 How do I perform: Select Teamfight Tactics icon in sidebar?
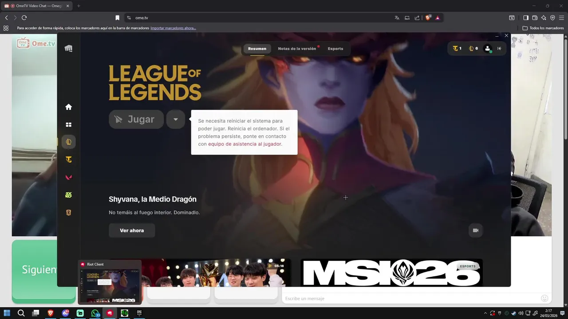click(68, 159)
